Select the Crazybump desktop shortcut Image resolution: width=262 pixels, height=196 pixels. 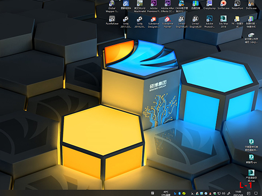pos(210,5)
